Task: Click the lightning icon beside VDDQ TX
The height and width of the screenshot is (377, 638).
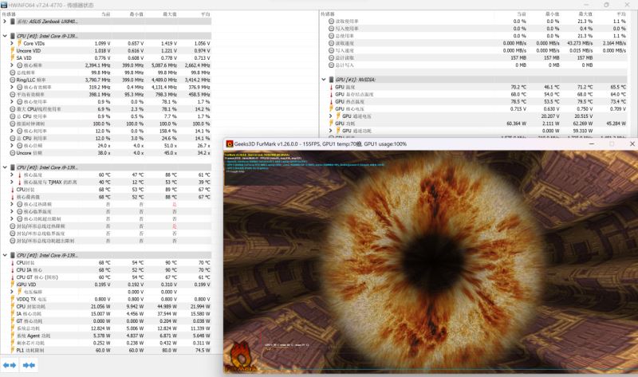Action: click(x=13, y=300)
